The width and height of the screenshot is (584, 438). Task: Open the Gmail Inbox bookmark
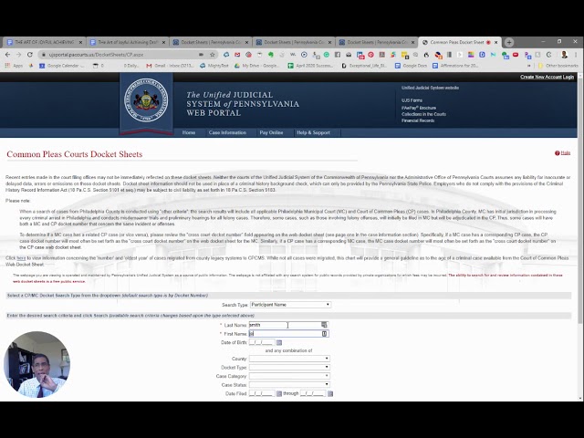tap(171, 66)
